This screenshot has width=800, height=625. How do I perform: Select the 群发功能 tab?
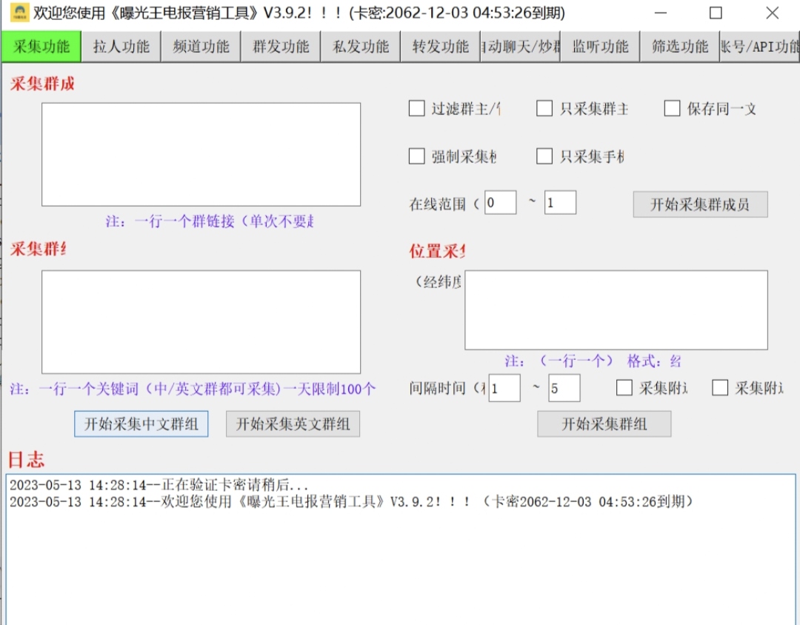click(280, 45)
